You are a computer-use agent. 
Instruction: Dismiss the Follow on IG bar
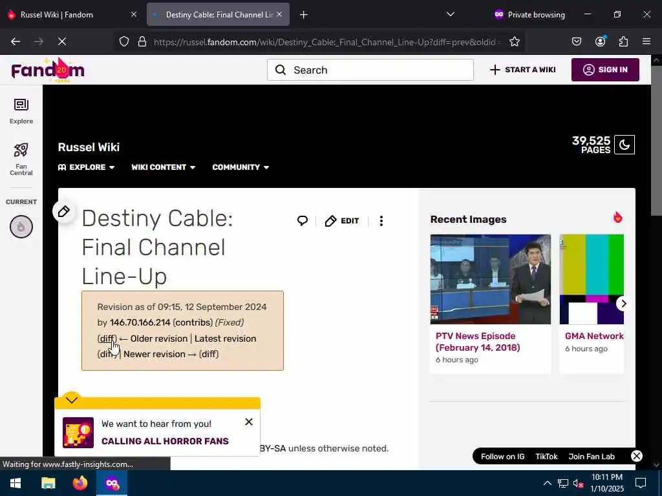(x=637, y=456)
